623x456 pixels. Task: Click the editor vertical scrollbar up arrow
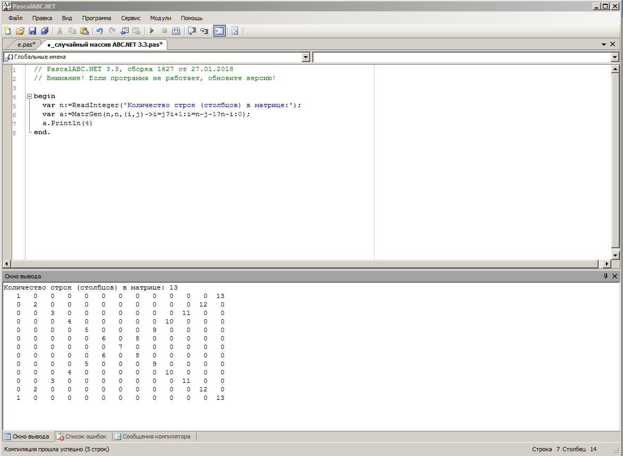click(x=615, y=68)
